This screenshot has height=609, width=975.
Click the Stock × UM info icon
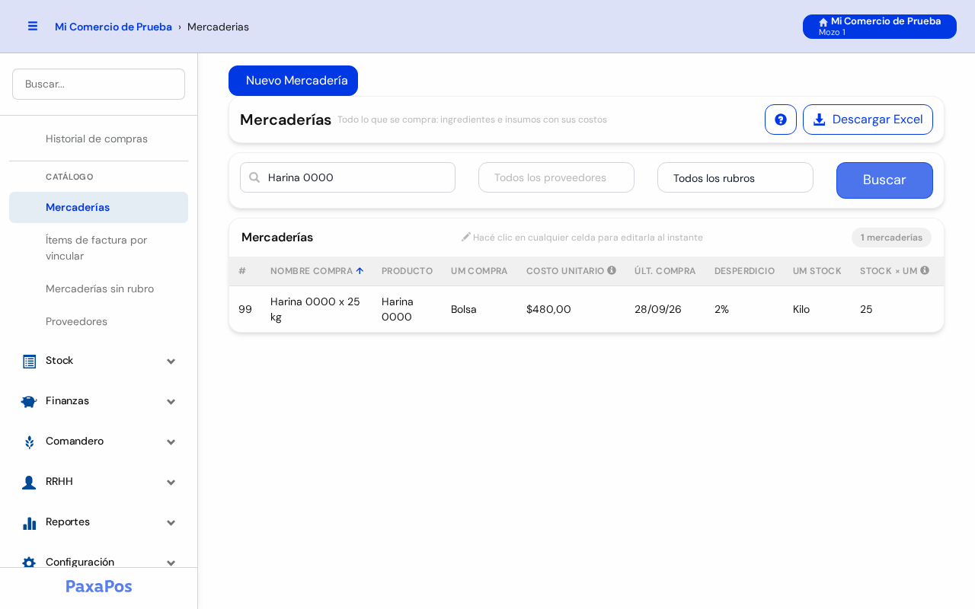(x=925, y=270)
